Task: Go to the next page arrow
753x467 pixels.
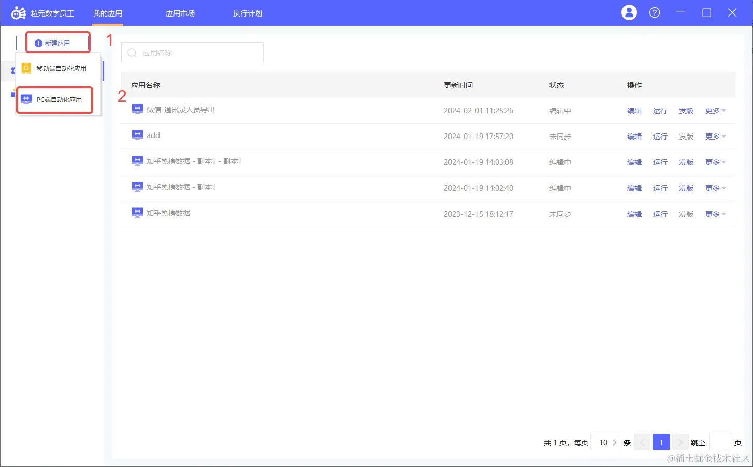Action: pyautogui.click(x=680, y=442)
